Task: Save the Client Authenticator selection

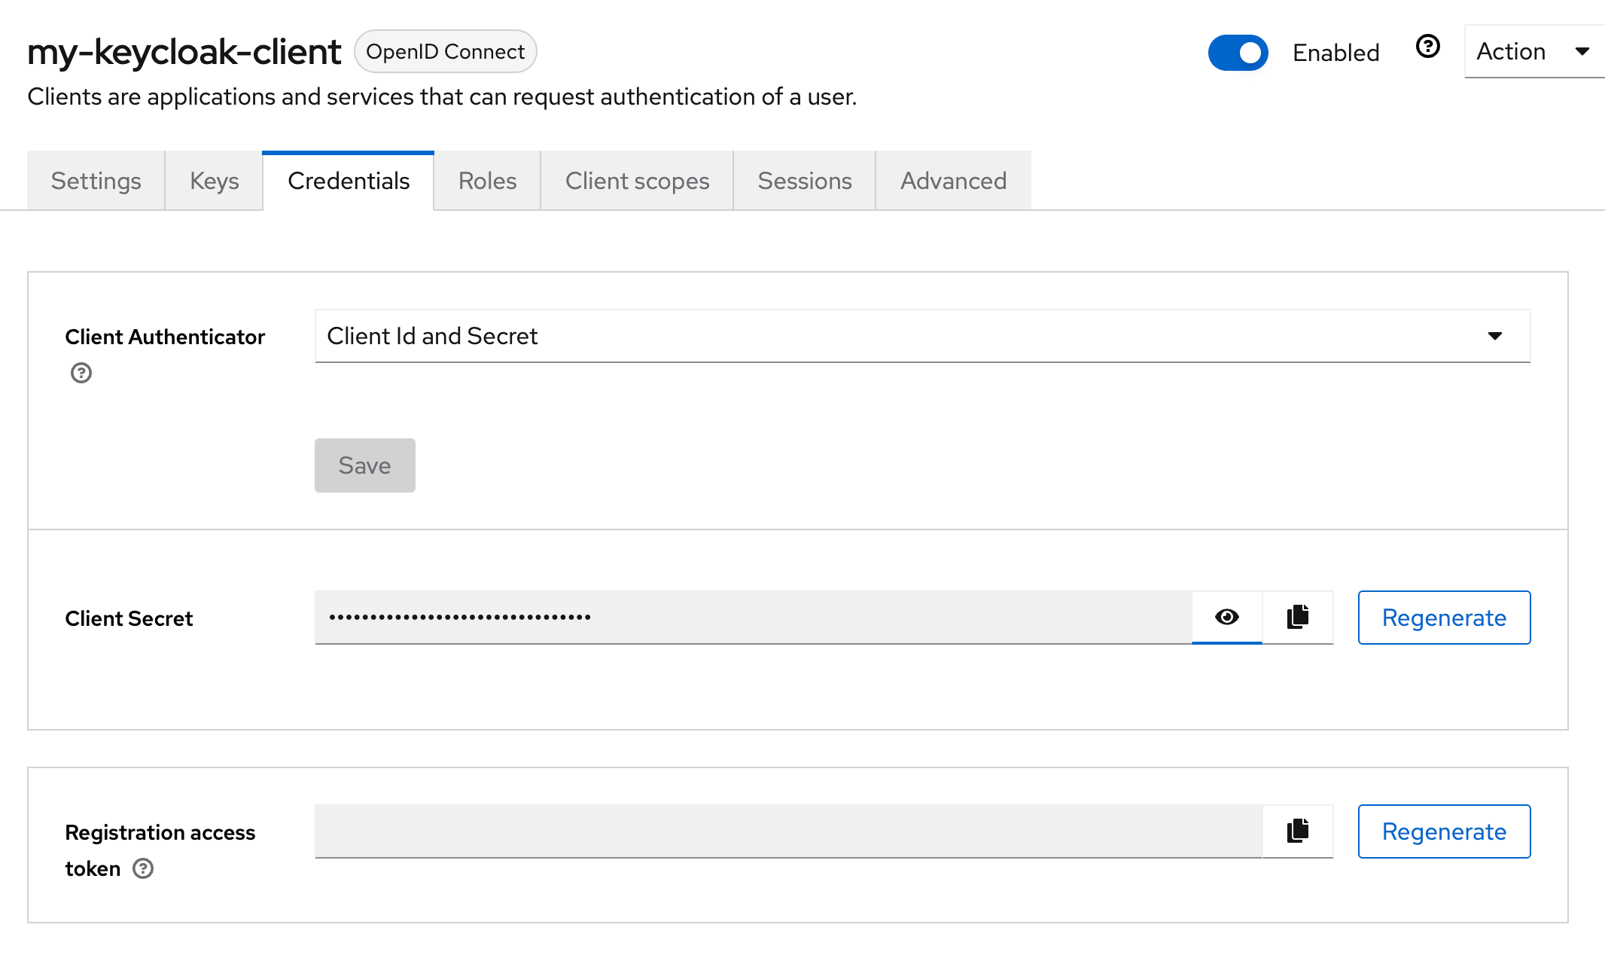Action: click(x=364, y=464)
